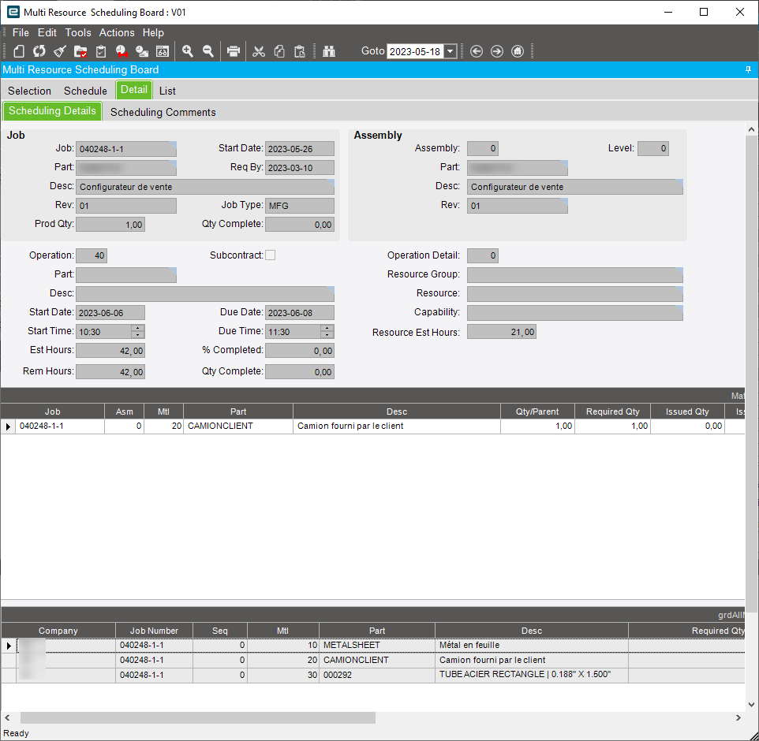Select the CAMIONCLIENT row selector in materials grid

click(8, 426)
